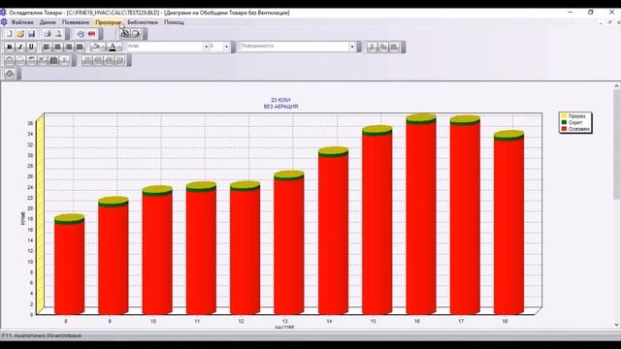Click the bar for hour 13
621x349 pixels.
pos(289,242)
